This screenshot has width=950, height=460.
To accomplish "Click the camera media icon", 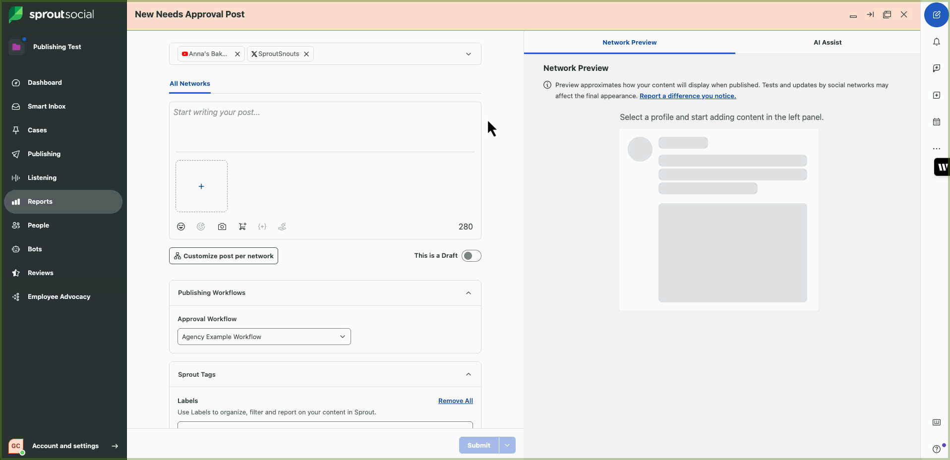I will tap(222, 227).
